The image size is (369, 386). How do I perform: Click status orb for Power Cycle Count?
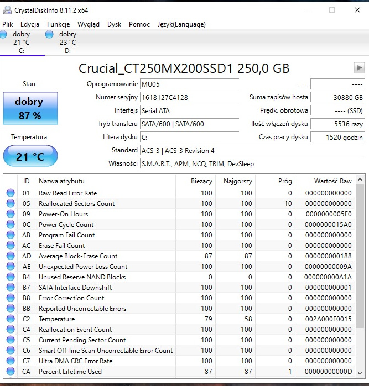(x=11, y=224)
